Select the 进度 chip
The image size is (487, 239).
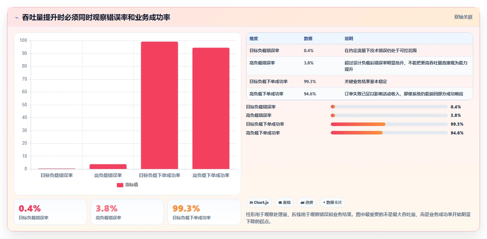pyautogui.click(x=307, y=202)
